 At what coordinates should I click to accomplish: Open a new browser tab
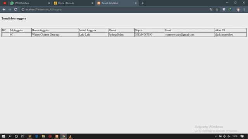click(143, 3)
